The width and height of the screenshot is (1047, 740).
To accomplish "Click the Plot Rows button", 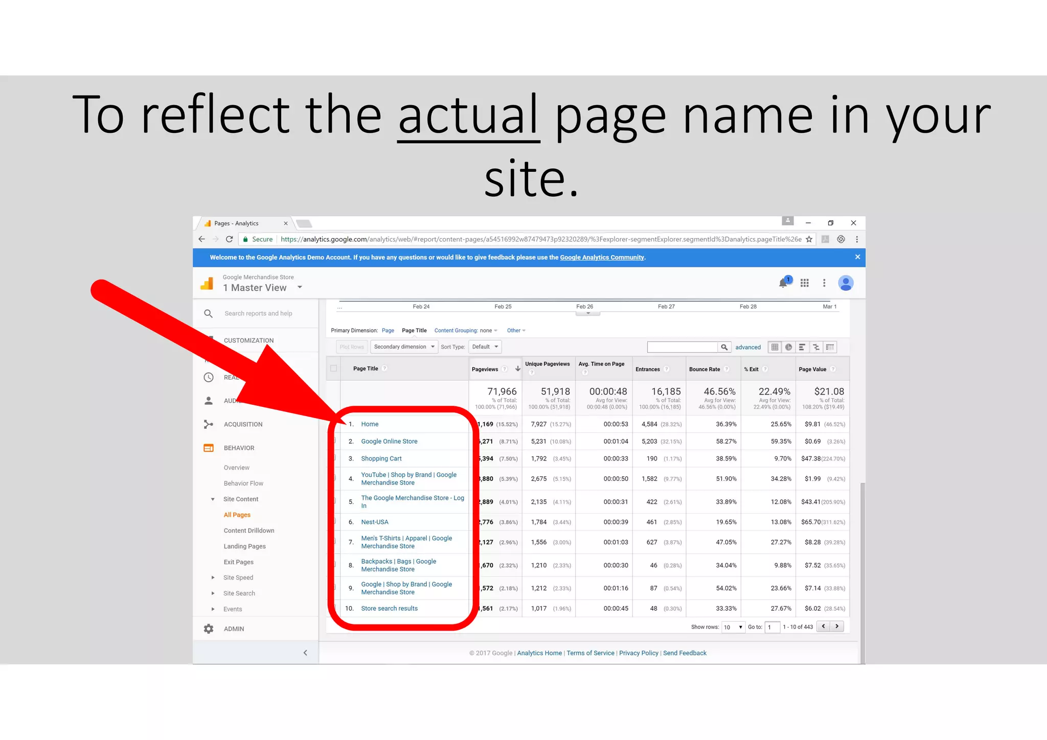I will pyautogui.click(x=352, y=347).
